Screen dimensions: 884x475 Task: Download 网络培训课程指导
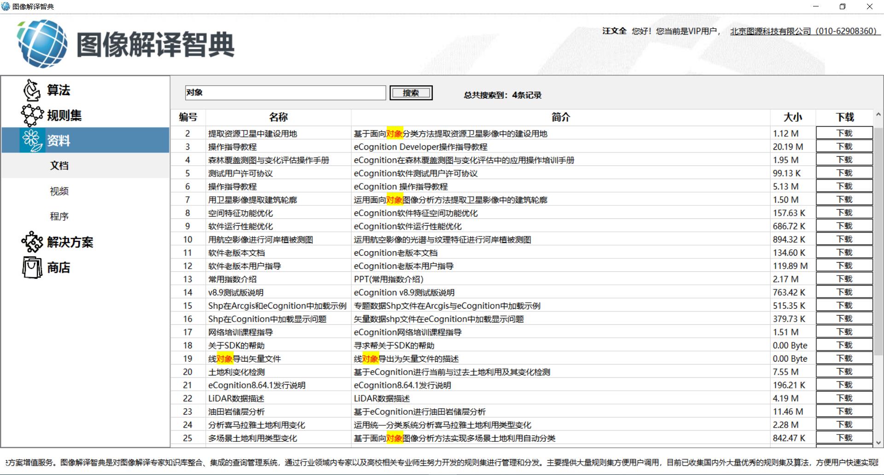coord(844,332)
